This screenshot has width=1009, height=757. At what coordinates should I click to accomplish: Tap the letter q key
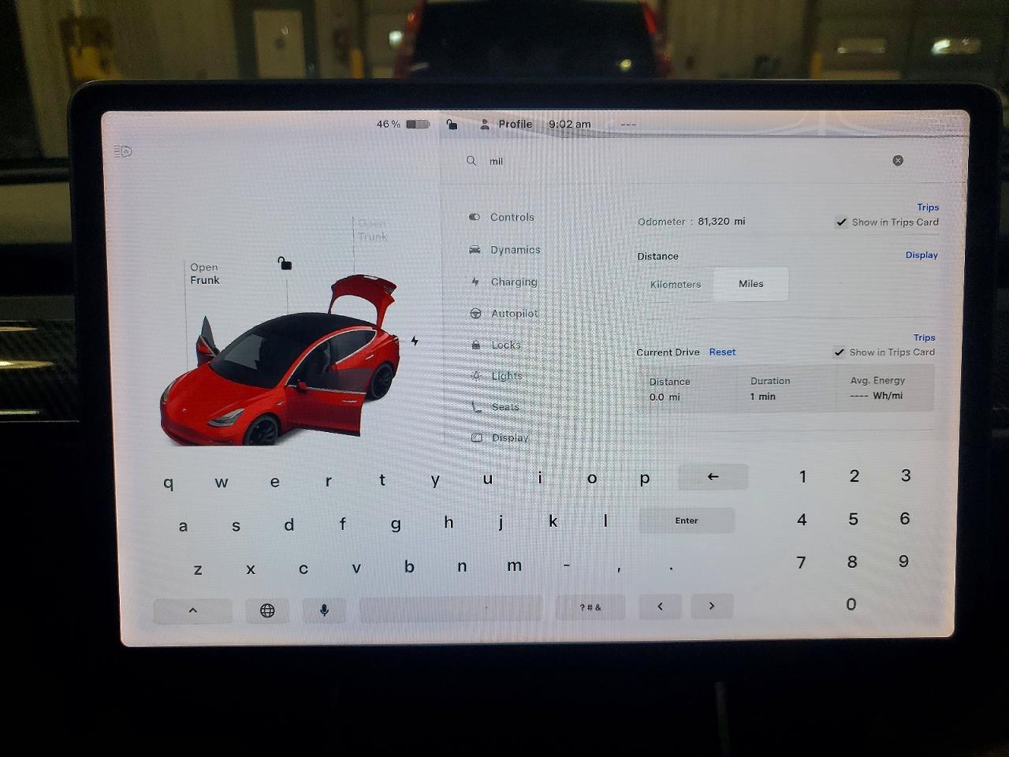(169, 483)
